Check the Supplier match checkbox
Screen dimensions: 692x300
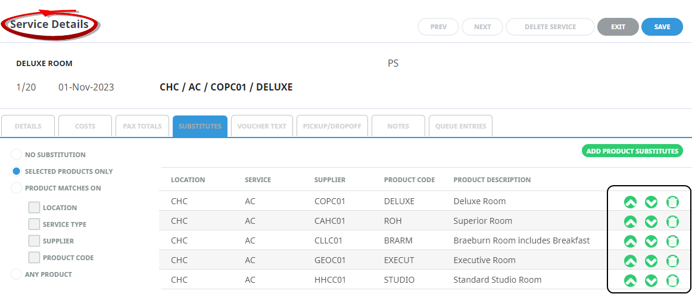click(35, 241)
